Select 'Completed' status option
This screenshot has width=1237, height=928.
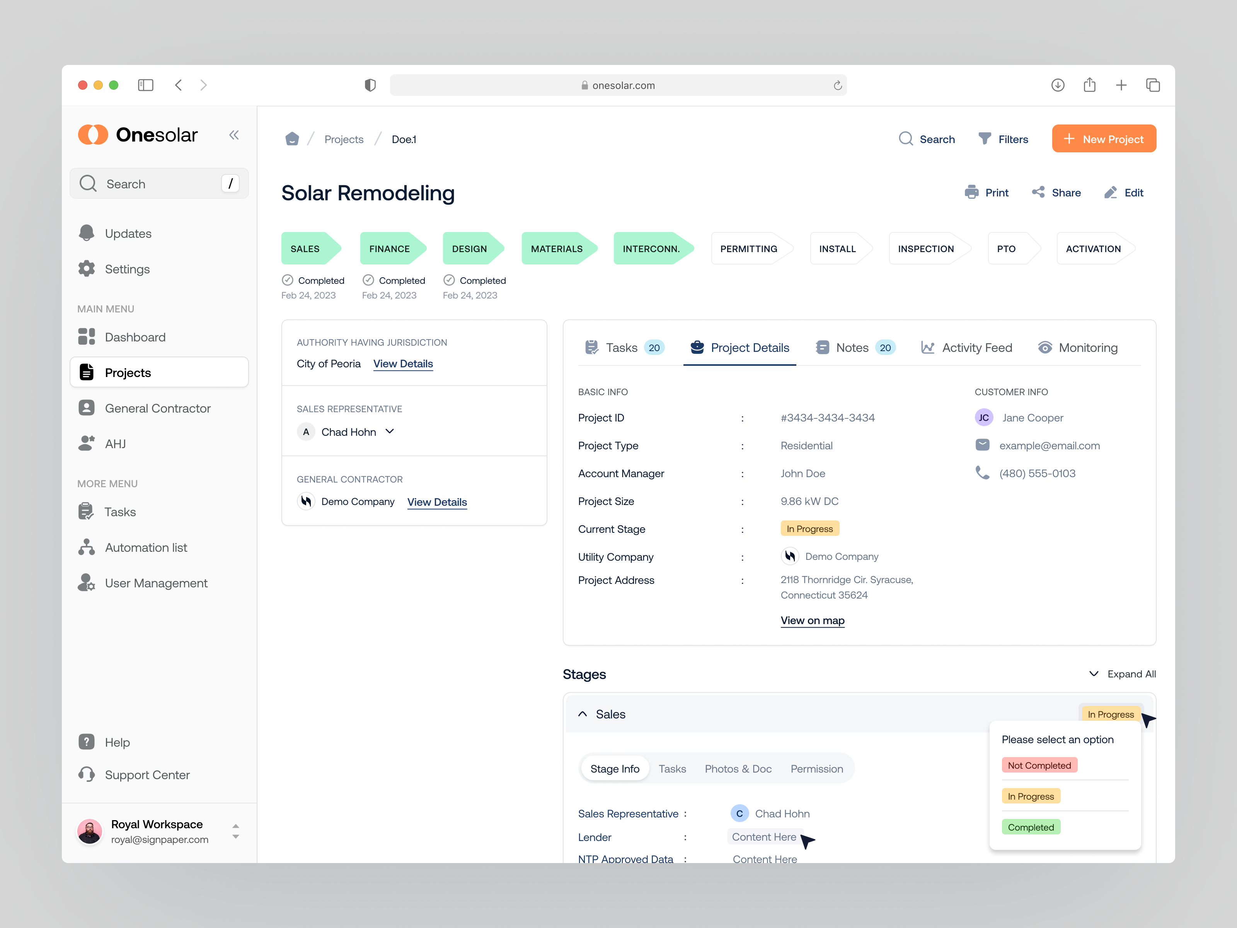click(1031, 827)
